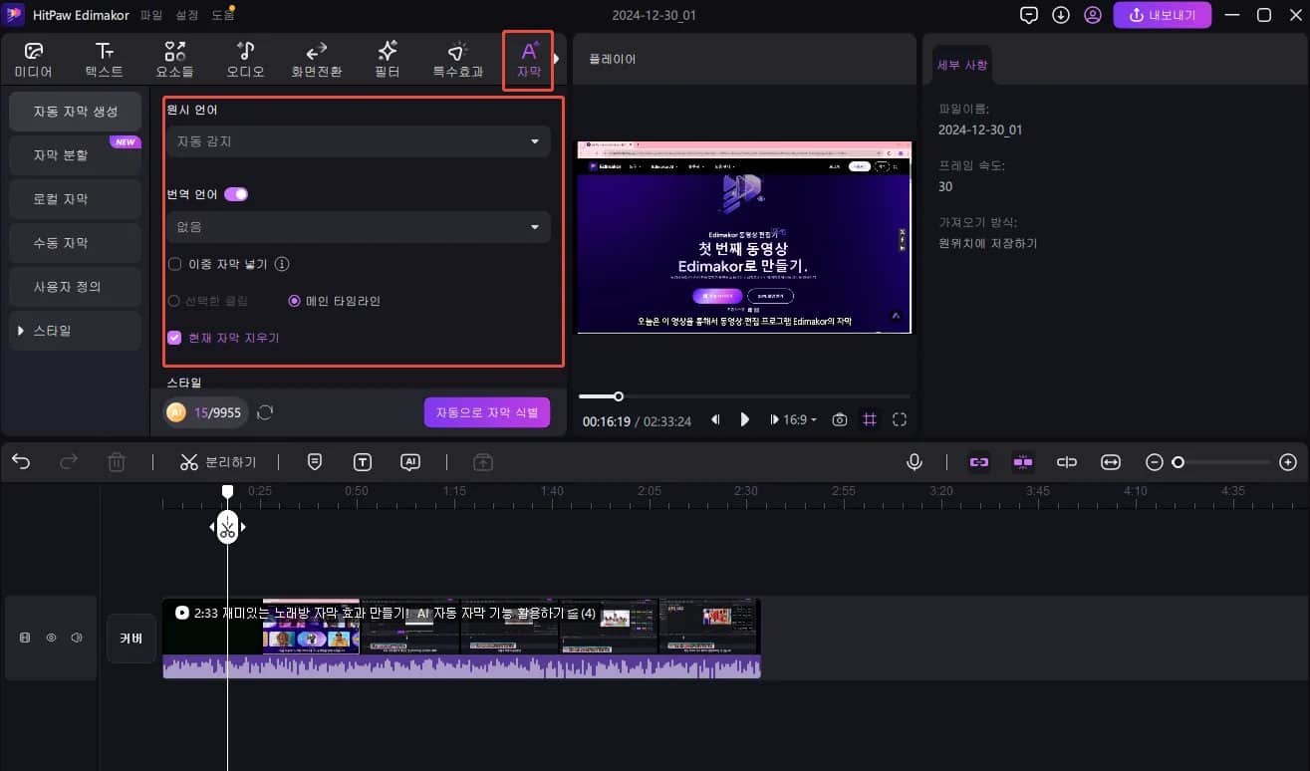Switch to the 수동 자막 sidebar tab

coord(74,242)
